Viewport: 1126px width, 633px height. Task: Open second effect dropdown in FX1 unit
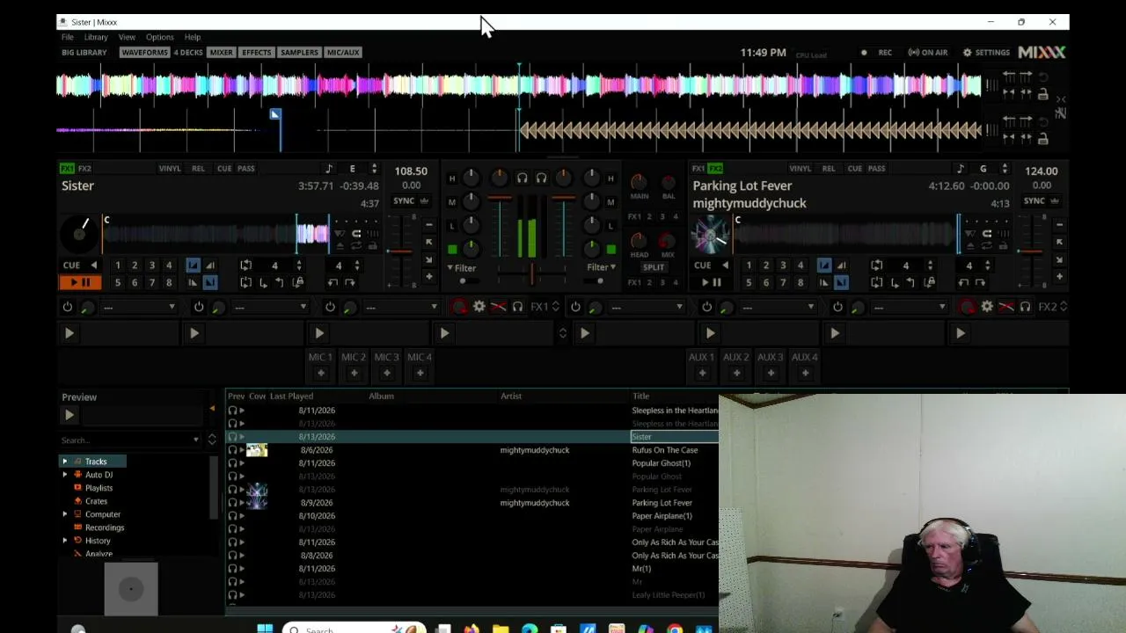pos(270,307)
